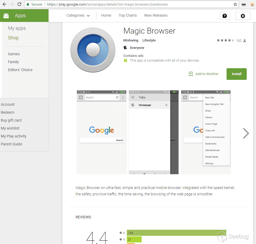Click the Add to Wishlist bookmark icon
256x244 pixels.
pos(190,74)
